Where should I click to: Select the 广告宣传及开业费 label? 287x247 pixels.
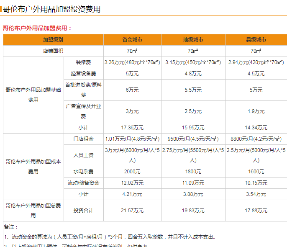[x=84, y=111]
